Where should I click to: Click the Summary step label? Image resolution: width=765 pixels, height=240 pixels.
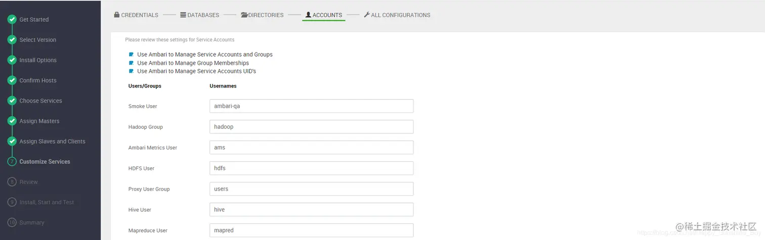click(32, 222)
